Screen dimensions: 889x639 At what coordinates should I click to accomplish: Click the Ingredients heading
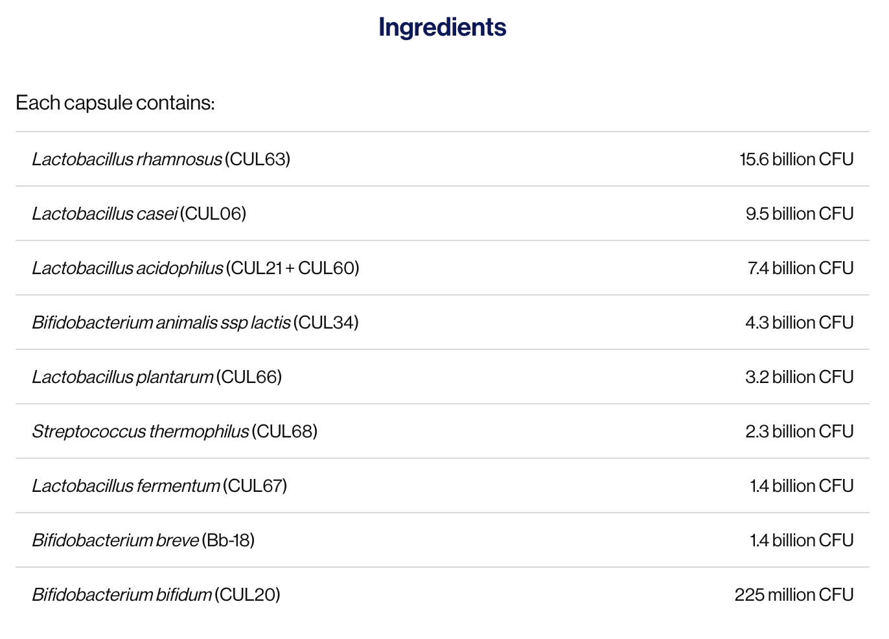[443, 27]
